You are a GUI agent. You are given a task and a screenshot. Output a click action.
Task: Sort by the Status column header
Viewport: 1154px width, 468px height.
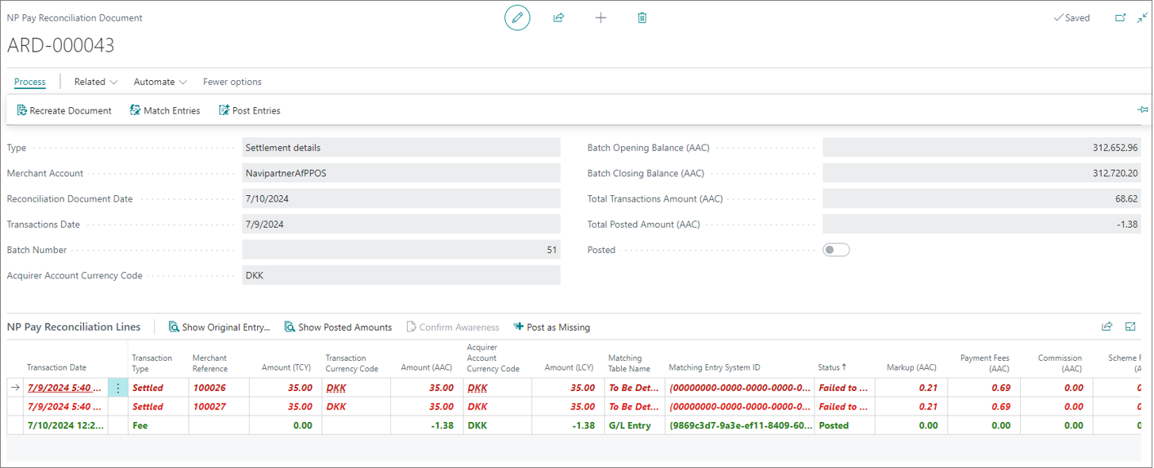tap(832, 367)
